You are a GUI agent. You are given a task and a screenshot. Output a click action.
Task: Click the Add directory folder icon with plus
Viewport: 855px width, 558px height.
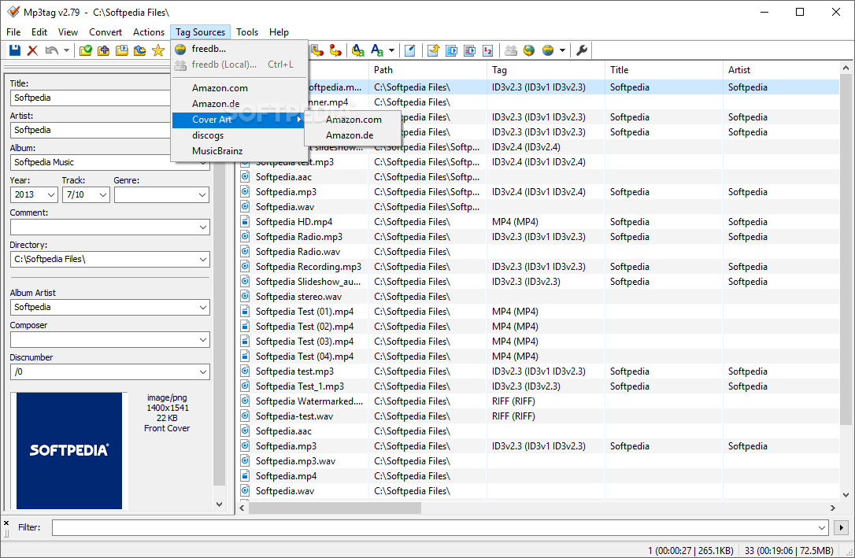[104, 50]
